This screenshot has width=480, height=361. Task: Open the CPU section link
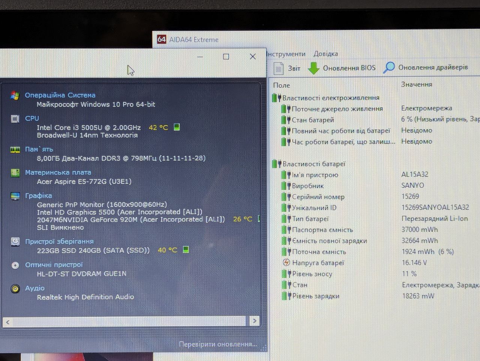[x=32, y=118]
